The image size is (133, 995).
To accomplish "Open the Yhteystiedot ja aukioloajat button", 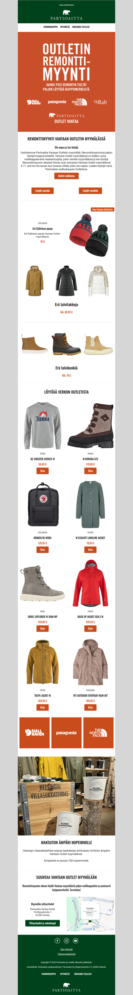I will click(43, 923).
